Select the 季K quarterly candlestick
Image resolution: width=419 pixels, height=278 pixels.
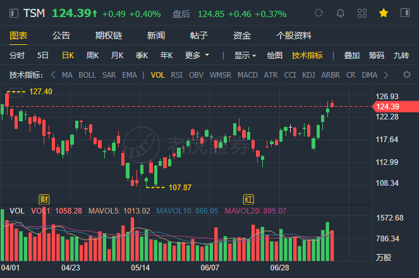tap(142, 56)
